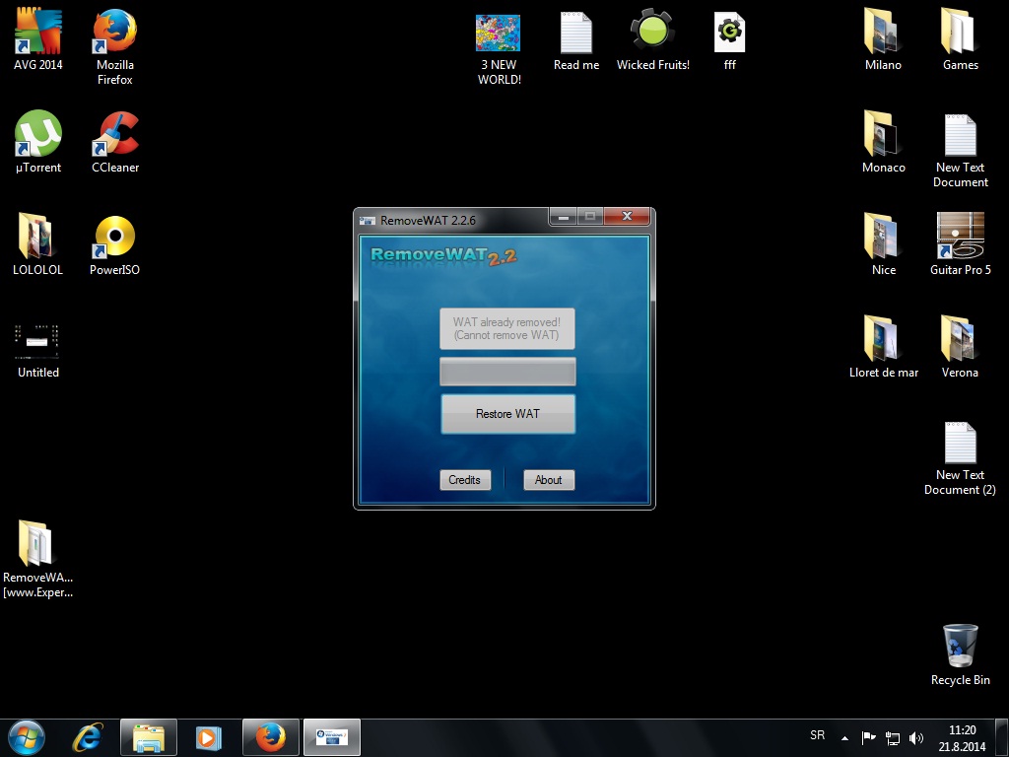The image size is (1009, 757).
Task: Open the network tray icon
Action: pos(893,738)
